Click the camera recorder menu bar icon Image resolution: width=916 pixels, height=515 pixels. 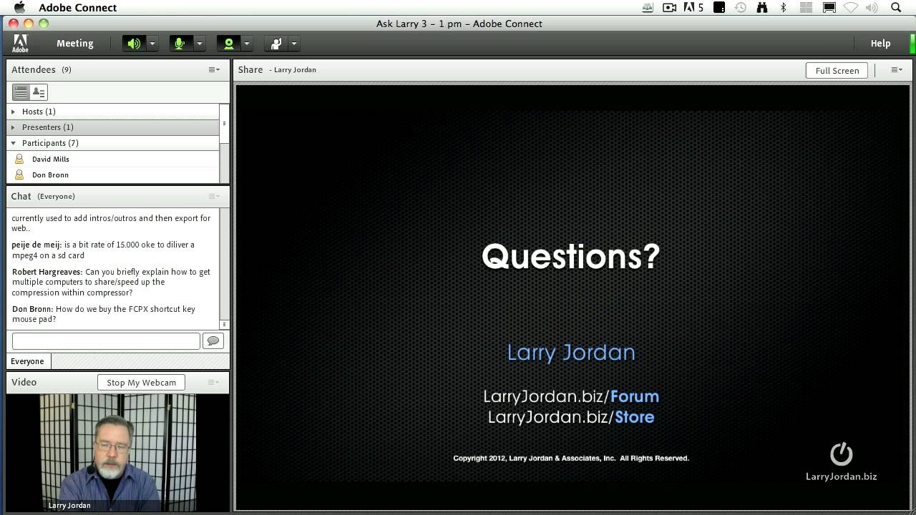click(670, 7)
